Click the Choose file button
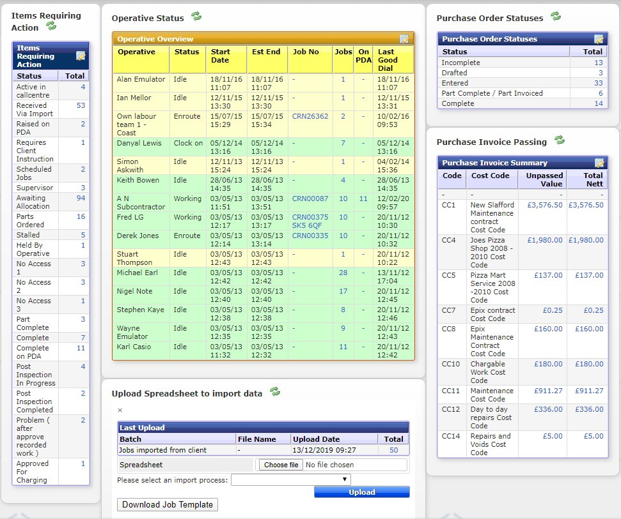621x519 pixels. coord(281,465)
